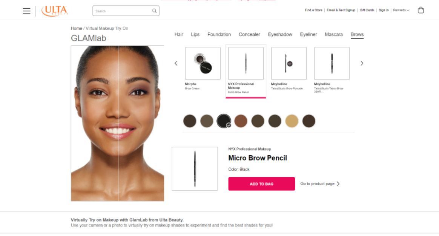The width and height of the screenshot is (439, 236).
Task: Choose the selected black color swatch
Action: click(224, 121)
